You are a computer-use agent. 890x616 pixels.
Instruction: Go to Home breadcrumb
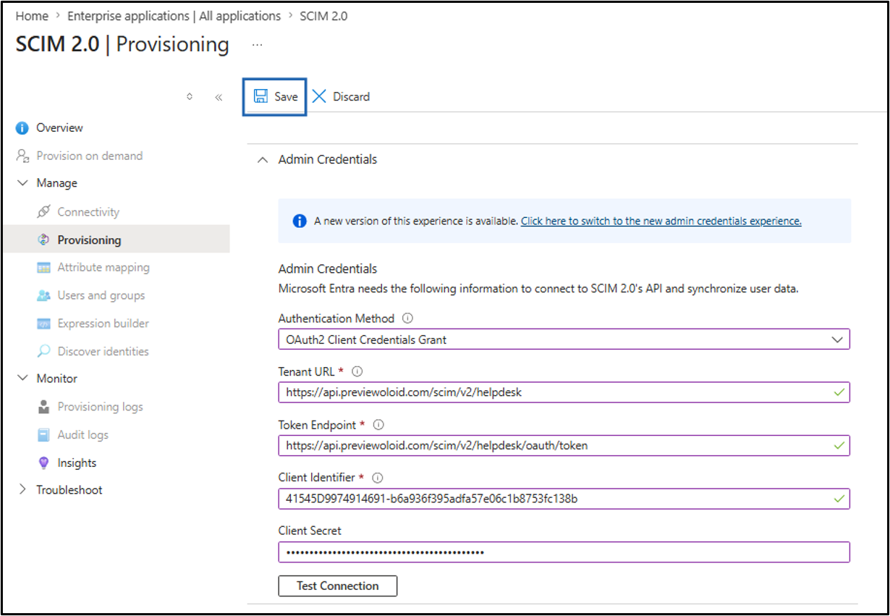[32, 16]
